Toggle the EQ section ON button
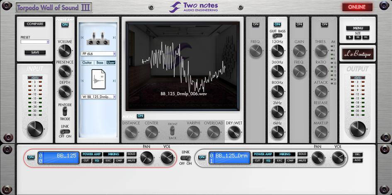This screenshot has width=392, height=195. click(x=277, y=24)
